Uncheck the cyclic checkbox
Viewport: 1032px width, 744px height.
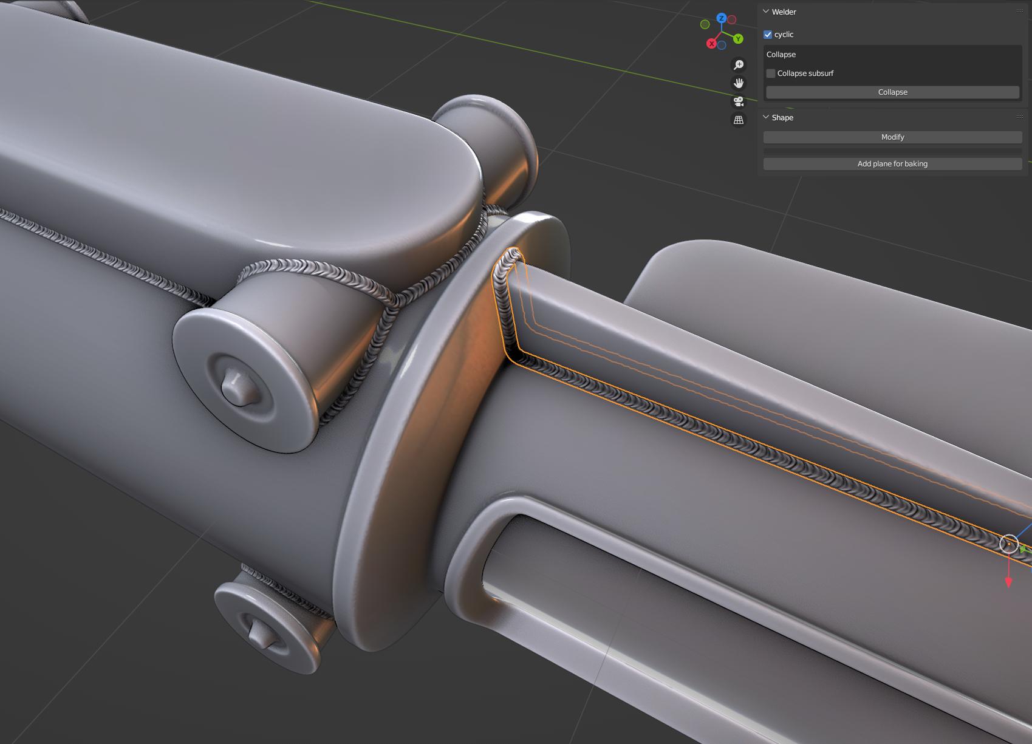(768, 35)
